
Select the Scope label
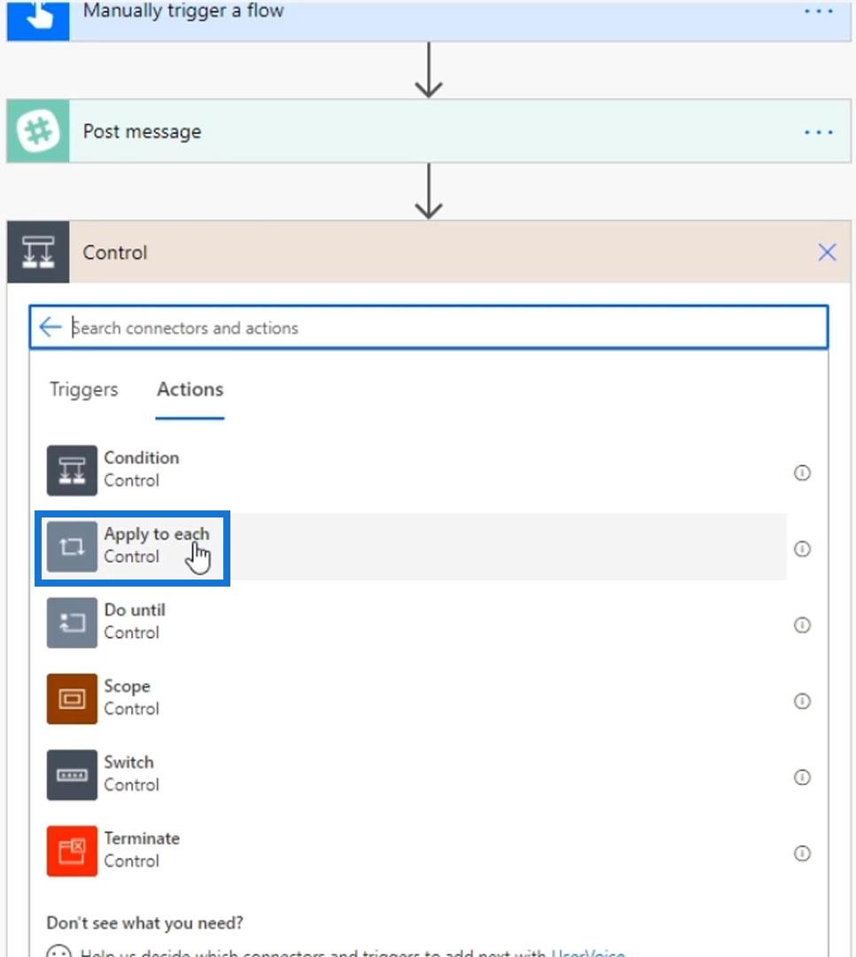(x=127, y=686)
